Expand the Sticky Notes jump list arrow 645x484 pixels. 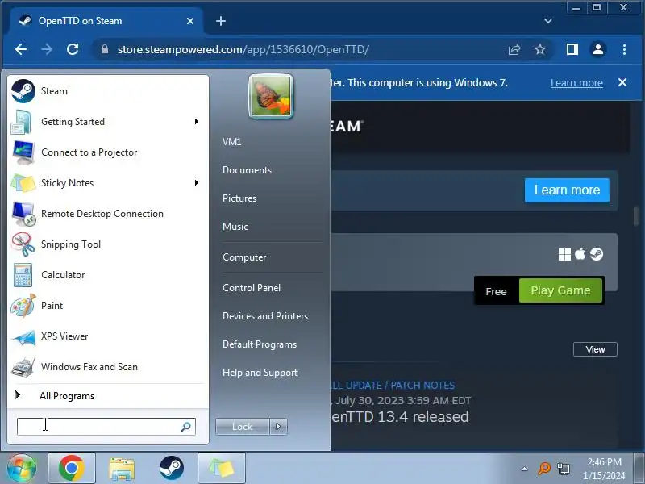(197, 183)
